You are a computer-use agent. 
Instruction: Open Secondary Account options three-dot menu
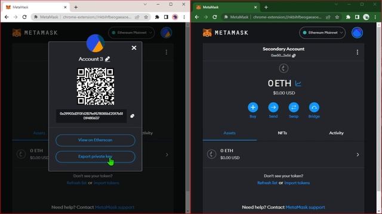357,52
